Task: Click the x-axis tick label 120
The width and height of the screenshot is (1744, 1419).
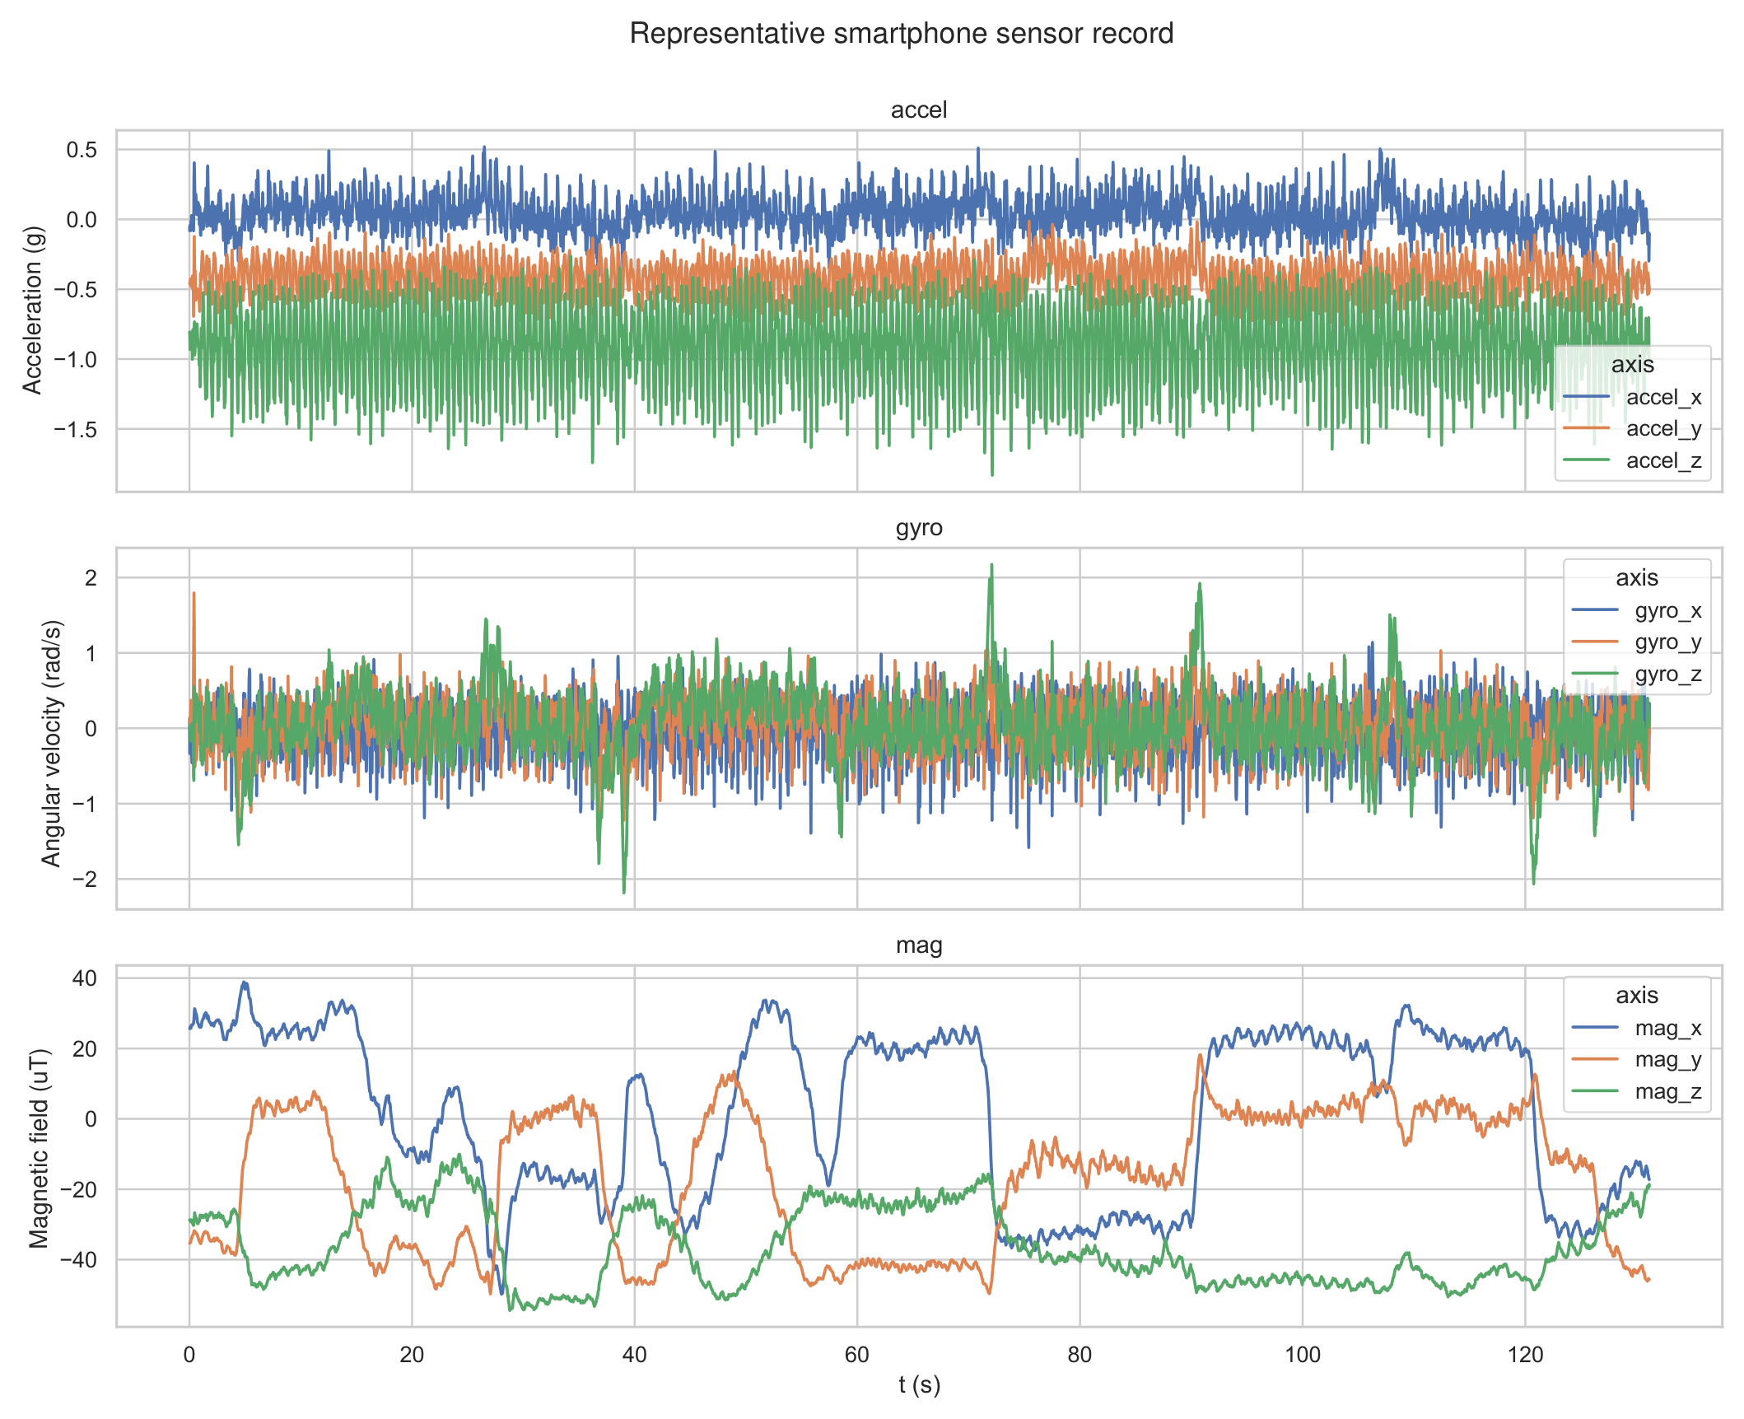Action: 1525,1355
